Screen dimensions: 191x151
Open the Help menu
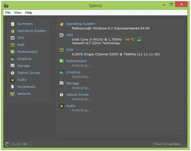click(x=29, y=13)
